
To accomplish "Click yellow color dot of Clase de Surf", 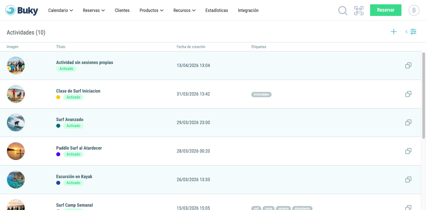I will [x=58, y=97].
